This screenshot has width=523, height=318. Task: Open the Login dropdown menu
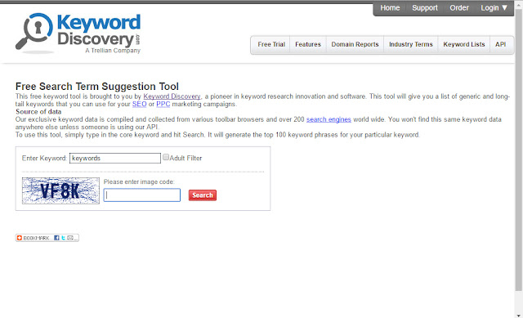494,7
